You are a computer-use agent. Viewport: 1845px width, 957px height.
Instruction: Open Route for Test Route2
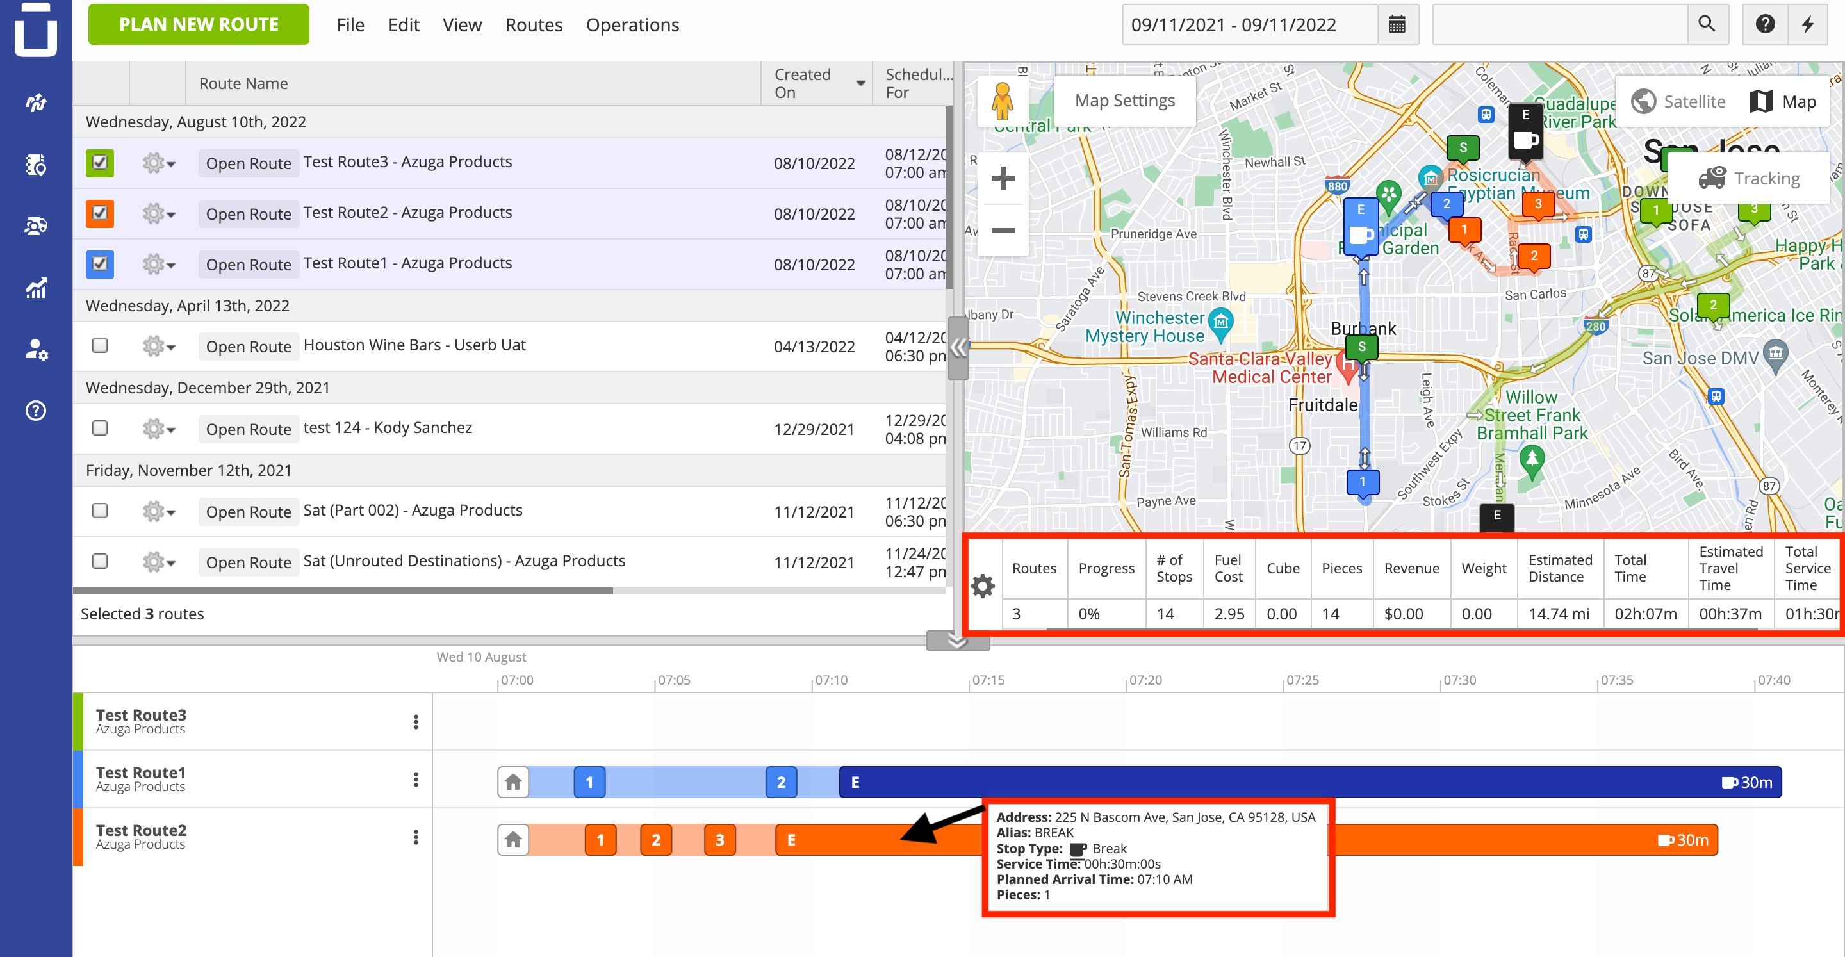[x=249, y=214]
